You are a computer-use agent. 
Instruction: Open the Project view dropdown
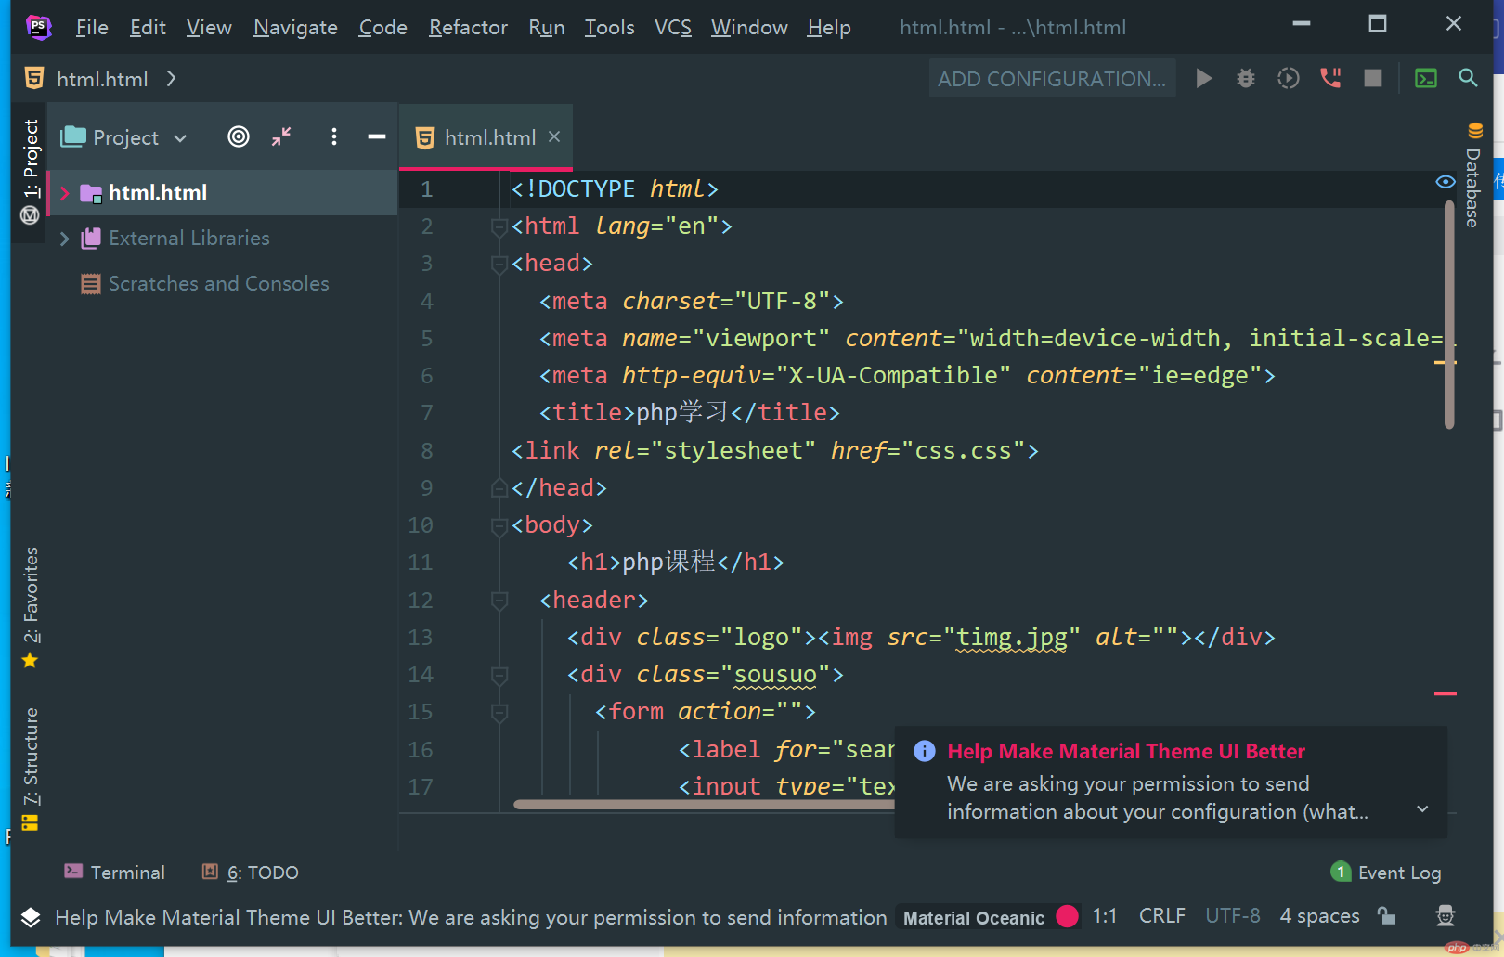124,137
